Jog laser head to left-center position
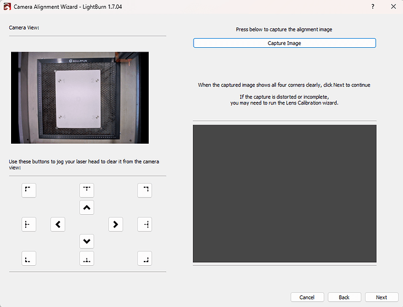The width and height of the screenshot is (403, 307). point(29,225)
